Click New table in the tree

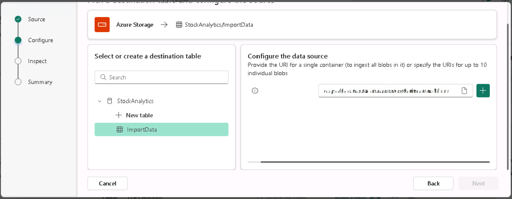139,115
